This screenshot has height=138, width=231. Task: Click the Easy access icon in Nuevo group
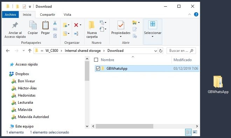[x=101, y=29]
